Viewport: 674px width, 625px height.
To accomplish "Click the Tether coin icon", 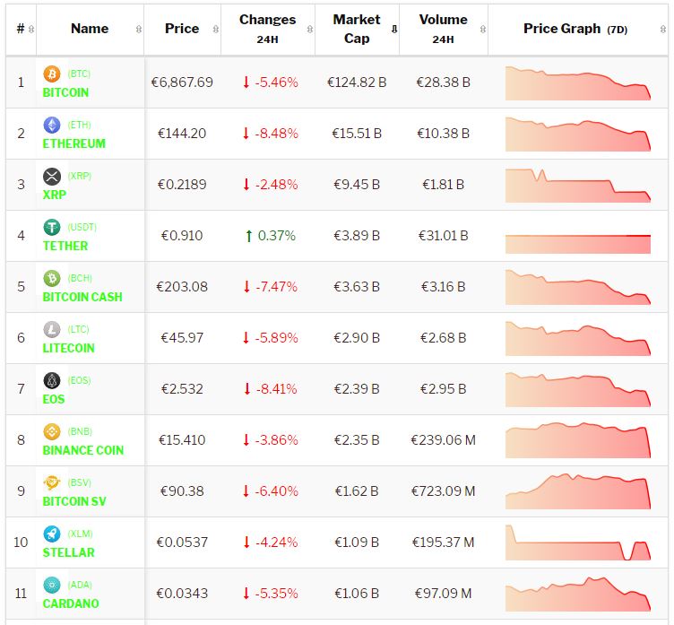I will 52,227.
